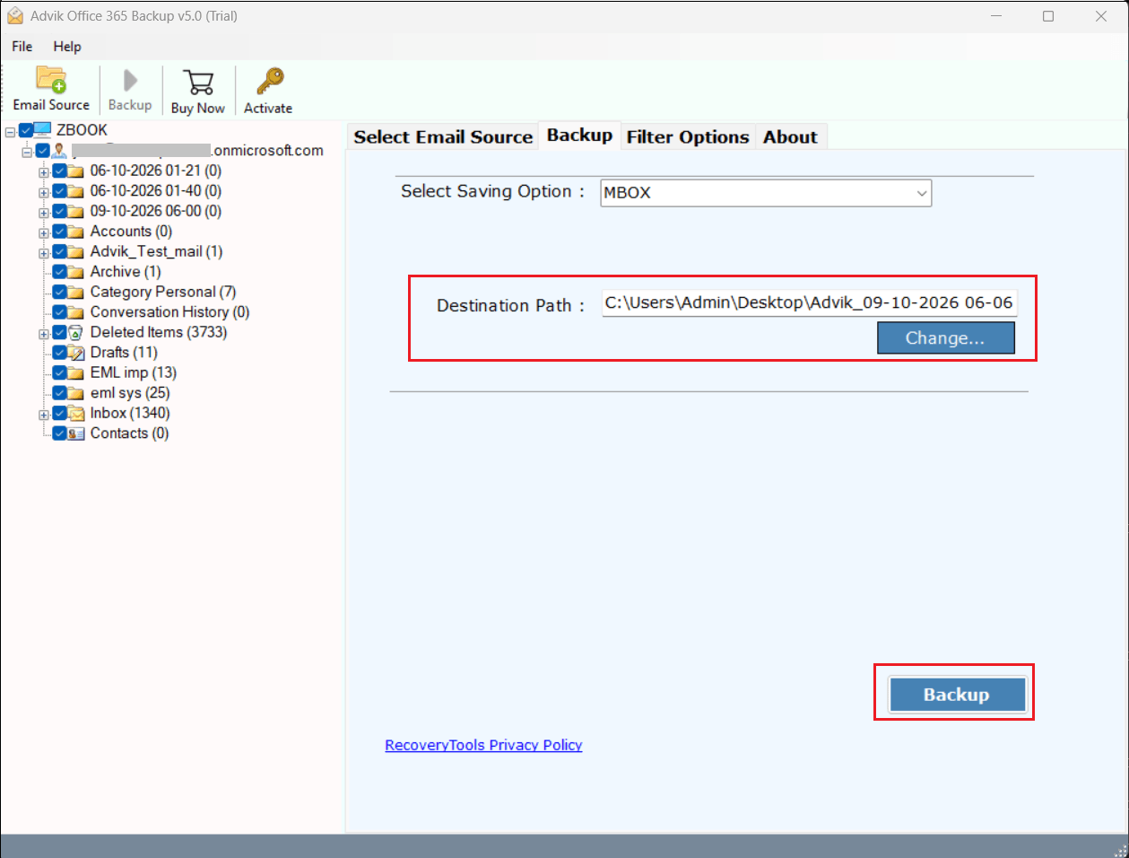Switch to the Select Email Source tab

coord(443,137)
